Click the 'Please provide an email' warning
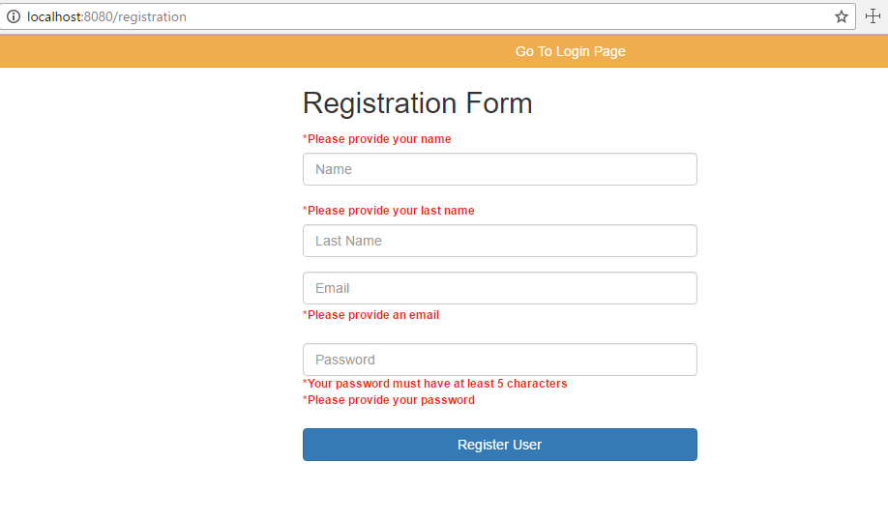The width and height of the screenshot is (888, 520). (x=370, y=315)
